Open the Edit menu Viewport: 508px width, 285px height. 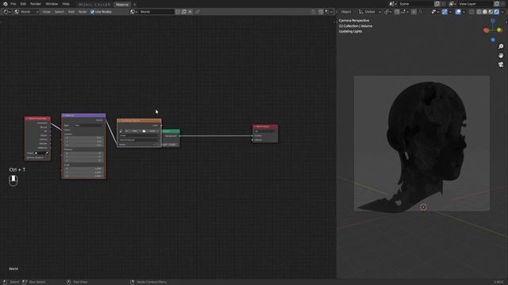[x=23, y=4]
